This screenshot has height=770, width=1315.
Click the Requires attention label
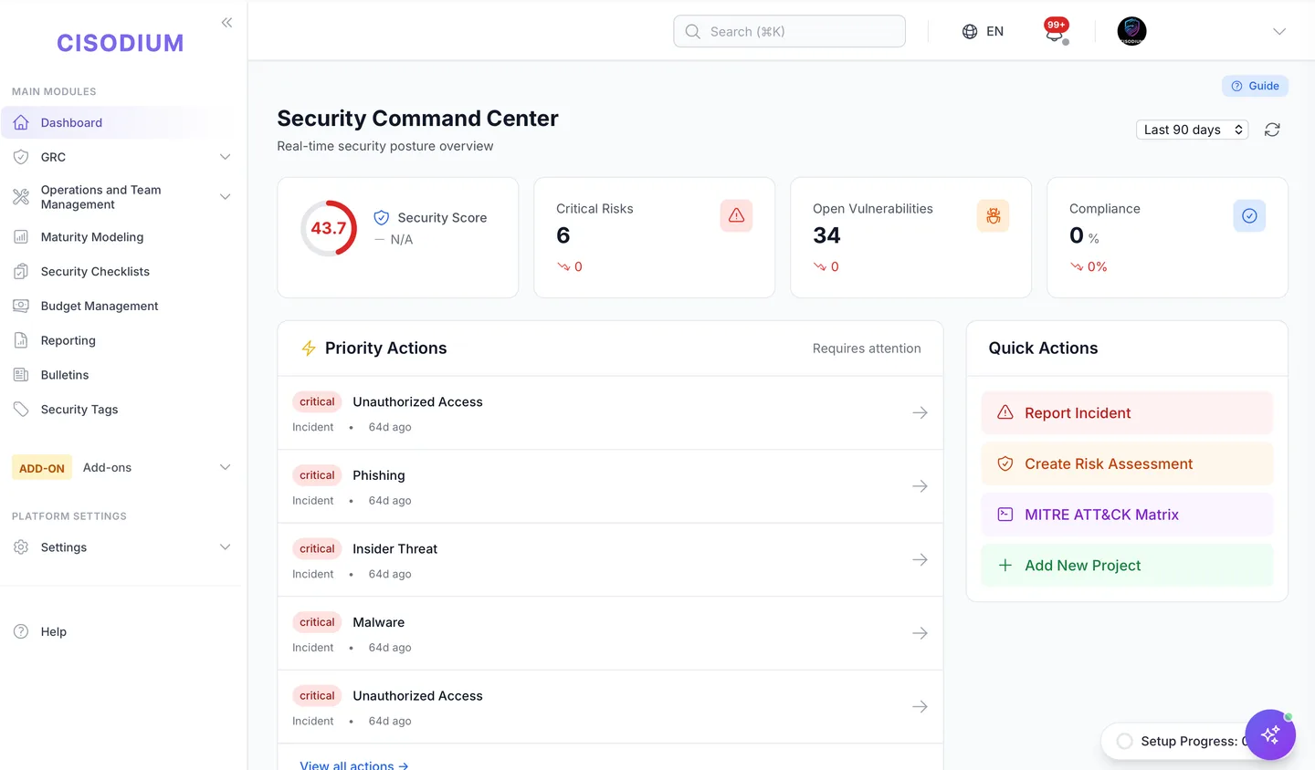coord(867,349)
